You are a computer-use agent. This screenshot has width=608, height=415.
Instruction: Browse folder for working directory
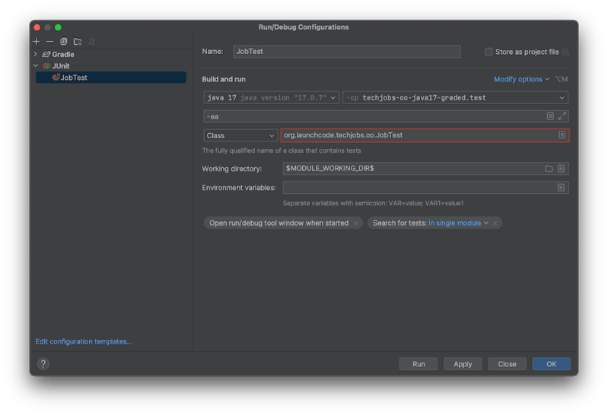tap(549, 168)
